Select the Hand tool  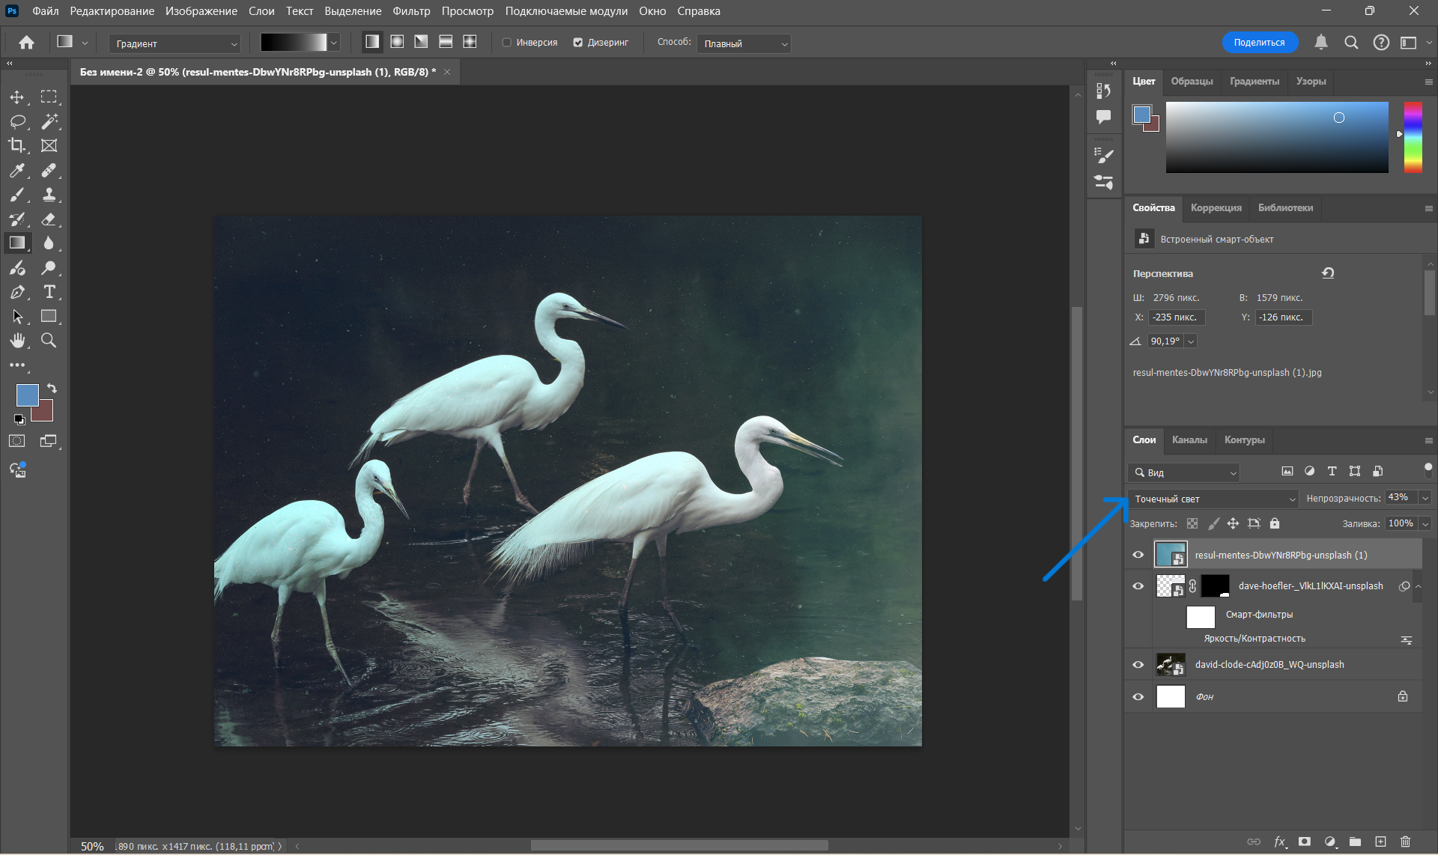pyautogui.click(x=16, y=341)
